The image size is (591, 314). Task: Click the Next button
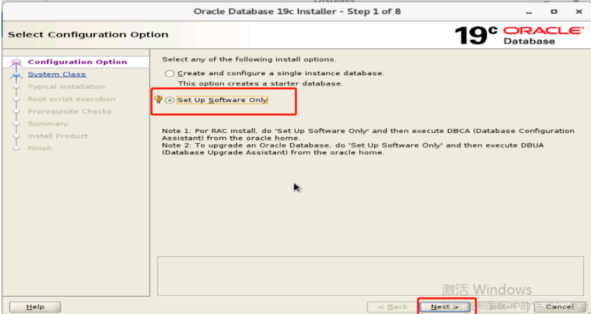pyautogui.click(x=444, y=307)
